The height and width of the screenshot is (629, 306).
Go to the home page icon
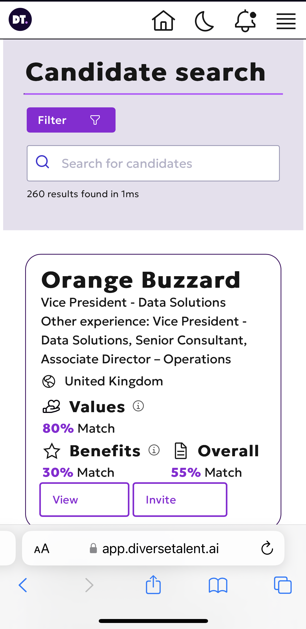tap(163, 20)
